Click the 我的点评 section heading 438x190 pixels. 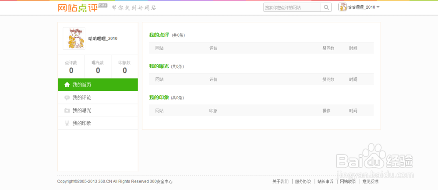click(x=159, y=35)
